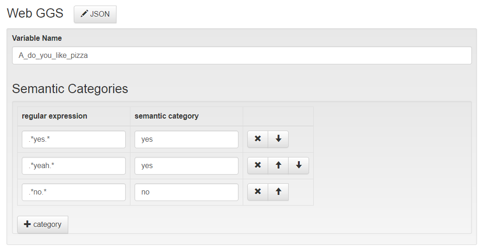Delete the .*yes.* row
This screenshot has height=251, width=484.
(258, 139)
